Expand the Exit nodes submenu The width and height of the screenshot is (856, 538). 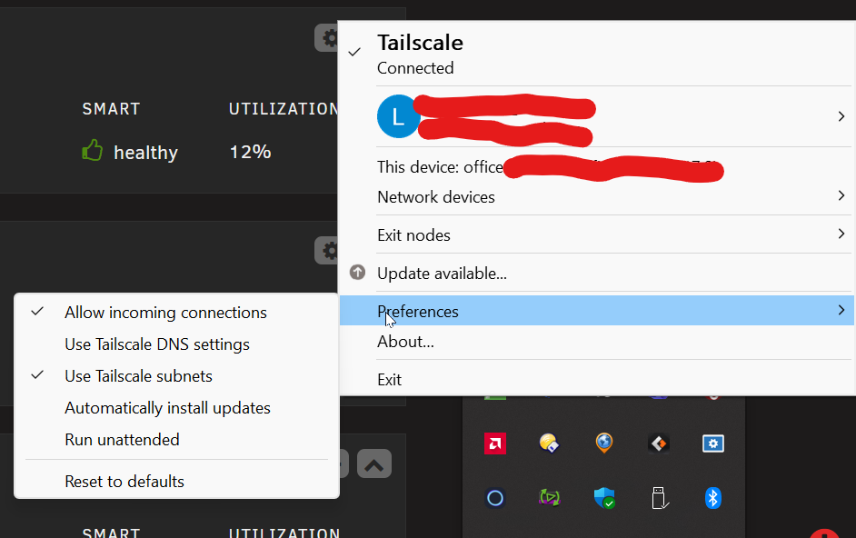597,234
